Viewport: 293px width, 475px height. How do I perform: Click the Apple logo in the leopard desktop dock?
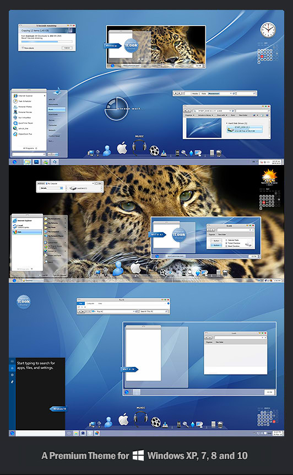click(135, 268)
